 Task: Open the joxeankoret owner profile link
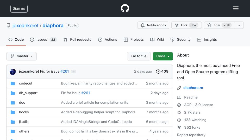[x=26, y=25]
